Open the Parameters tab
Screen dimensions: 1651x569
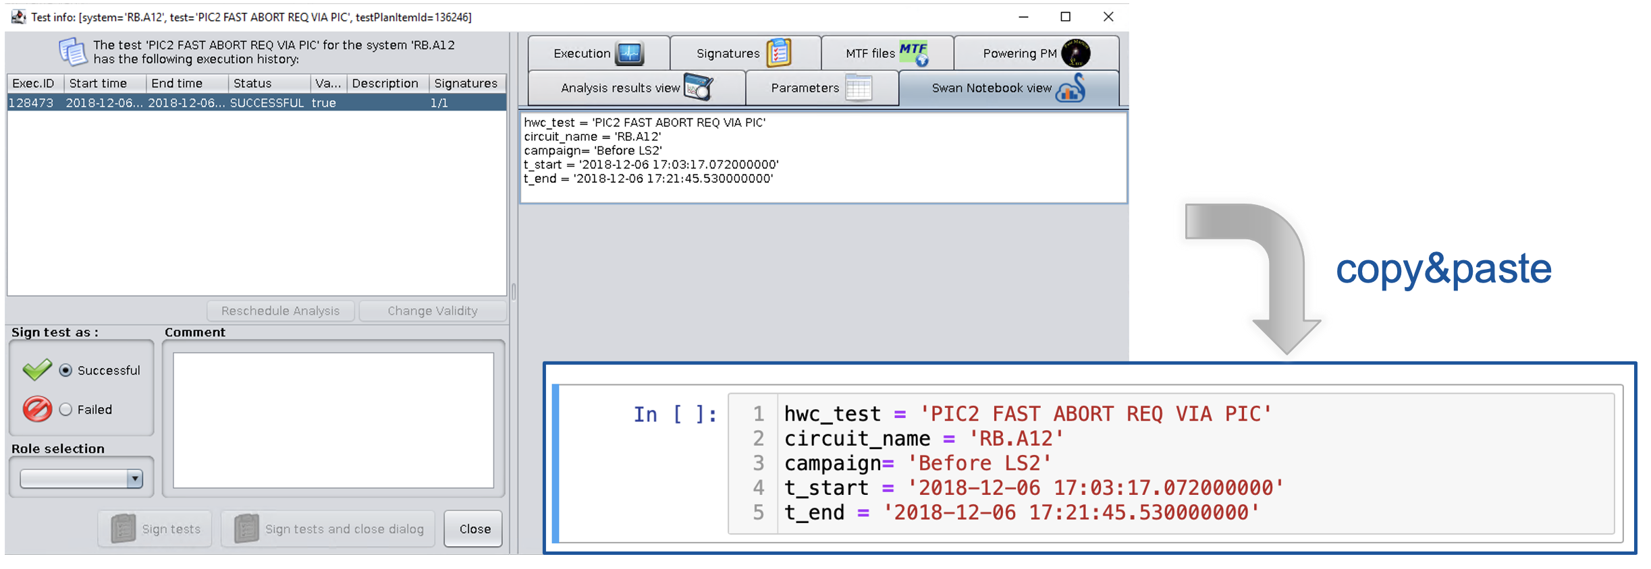(821, 88)
